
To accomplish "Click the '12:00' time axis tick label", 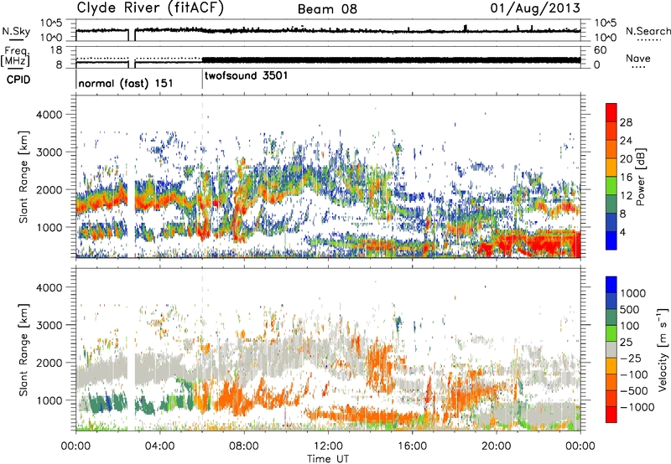I will coord(328,446).
